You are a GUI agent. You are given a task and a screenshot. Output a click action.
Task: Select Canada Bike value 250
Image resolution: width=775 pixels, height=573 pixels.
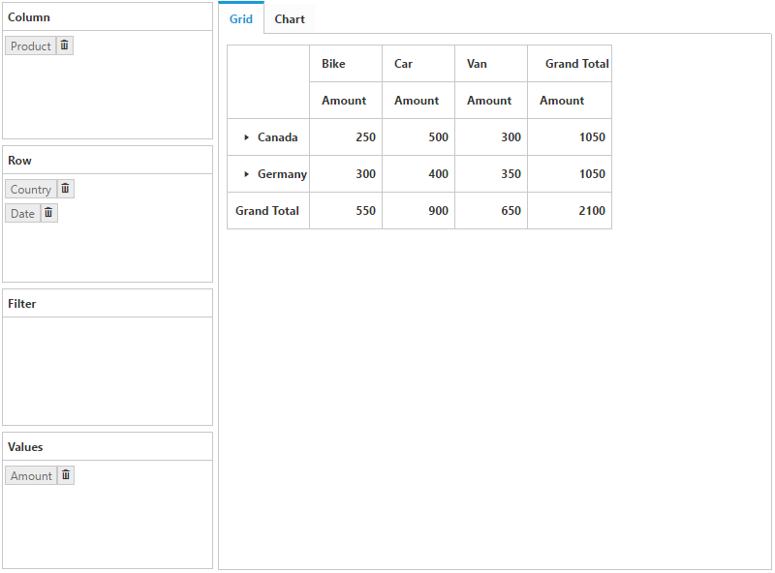pos(346,137)
